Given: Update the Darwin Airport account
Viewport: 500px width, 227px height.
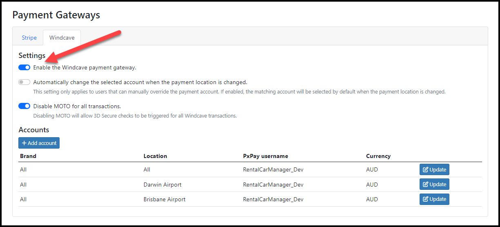Looking at the screenshot, I should point(434,184).
